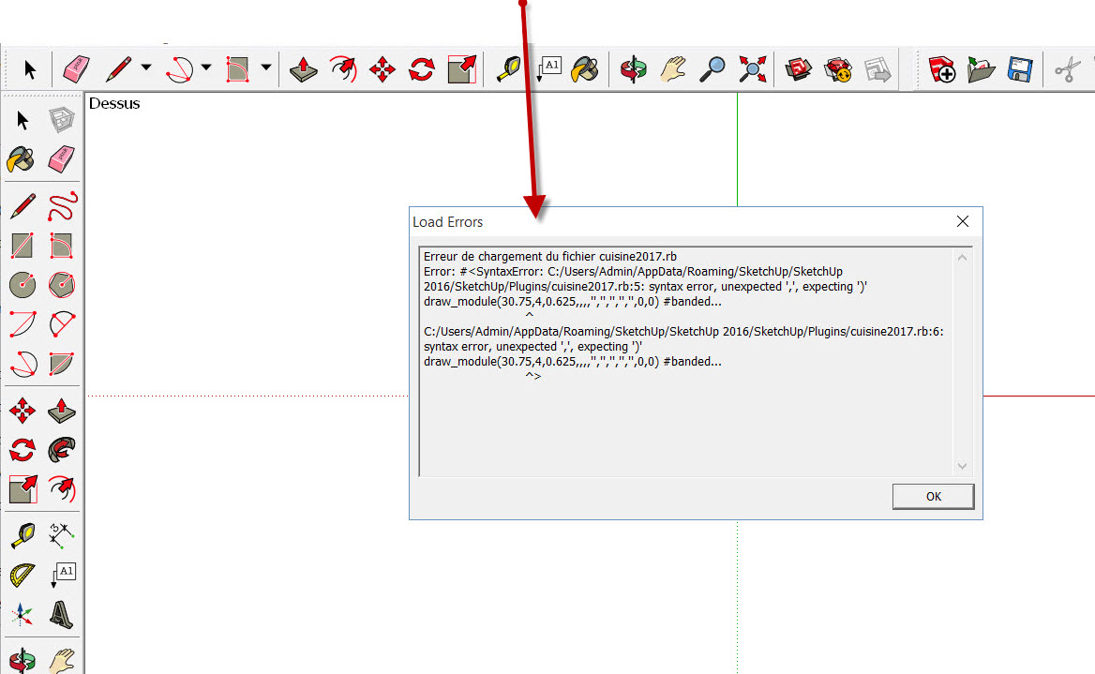Click scroll-down arrow in error message box

click(962, 466)
